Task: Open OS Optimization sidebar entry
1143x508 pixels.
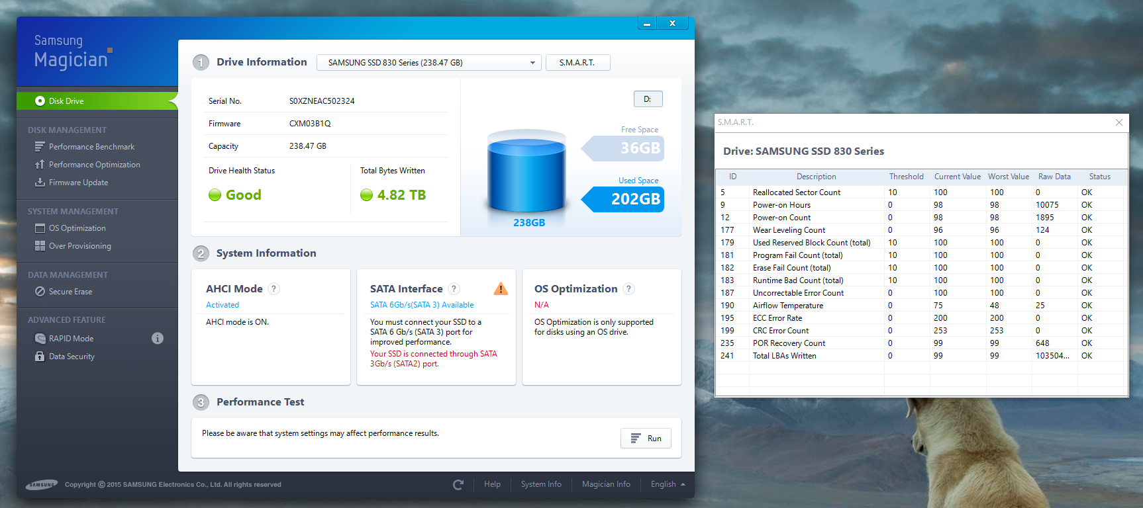Action: pos(77,228)
